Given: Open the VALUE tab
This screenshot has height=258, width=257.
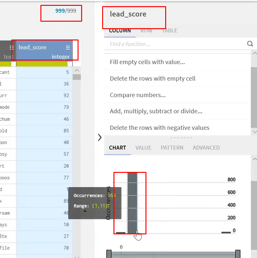Looking at the screenshot, I should pyautogui.click(x=143, y=148).
